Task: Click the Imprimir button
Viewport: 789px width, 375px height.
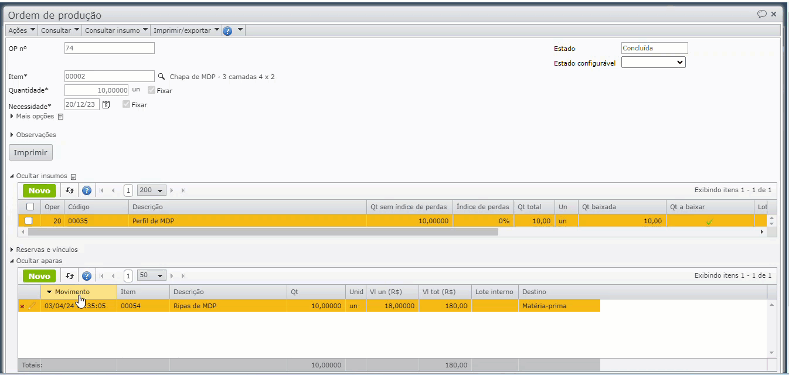Action: [x=30, y=152]
